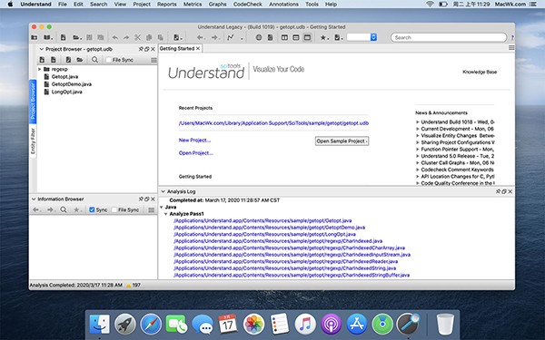The image size is (545, 340).
Task: Click the split vertical layout icon
Action: [284, 37]
